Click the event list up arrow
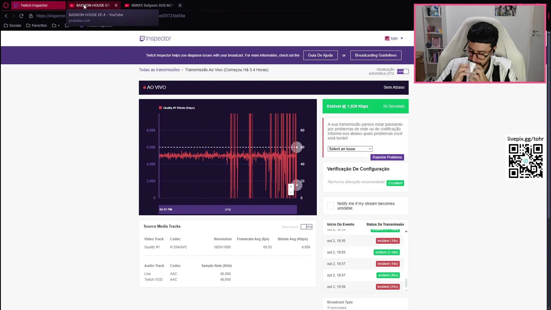 coord(406,232)
